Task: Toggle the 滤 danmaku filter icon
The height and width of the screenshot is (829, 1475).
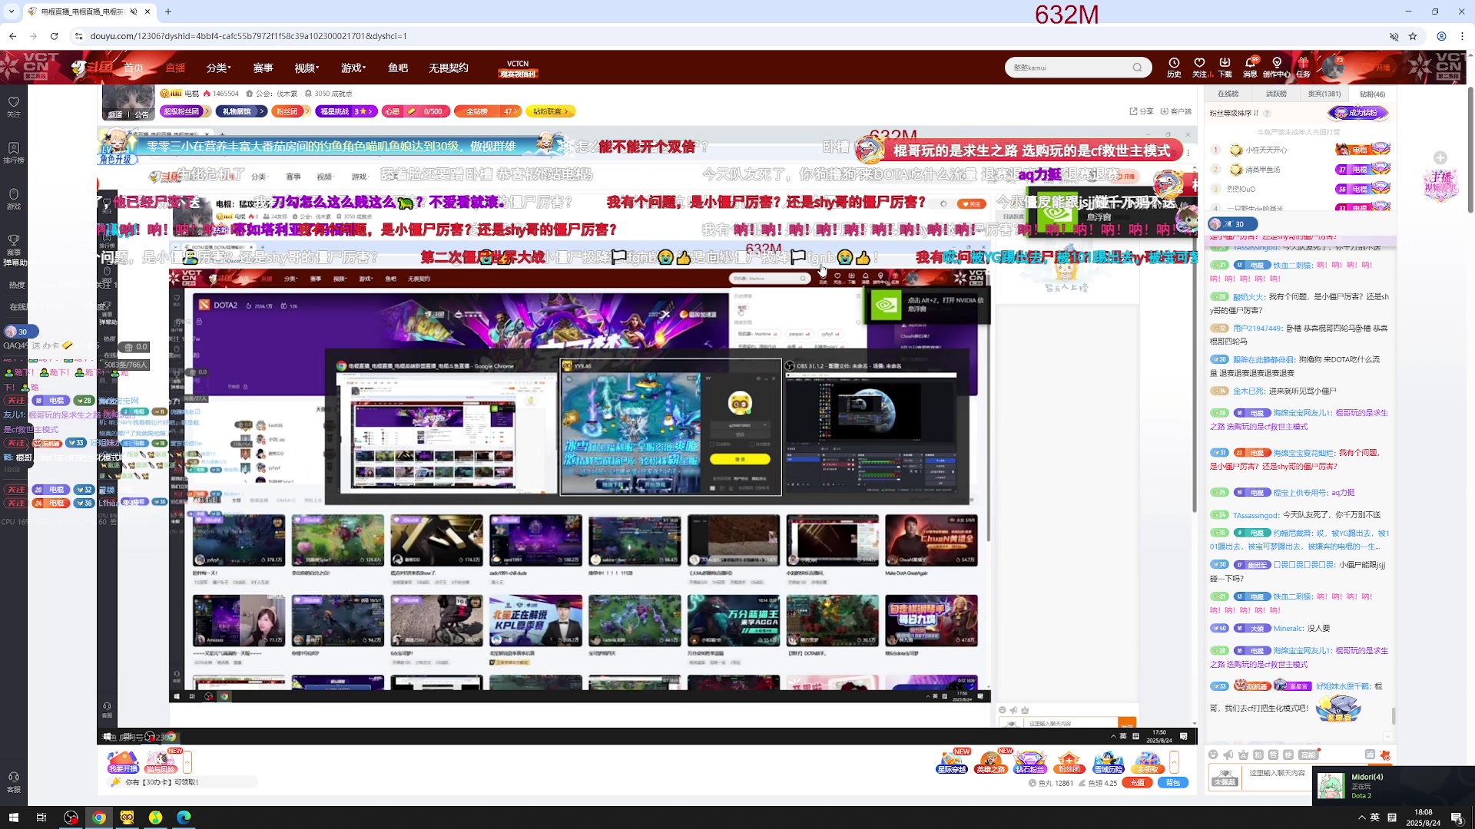Action: [x=1370, y=755]
